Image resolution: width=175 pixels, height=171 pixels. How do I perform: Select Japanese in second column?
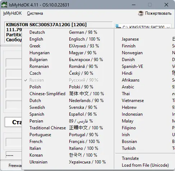tap(145, 39)
